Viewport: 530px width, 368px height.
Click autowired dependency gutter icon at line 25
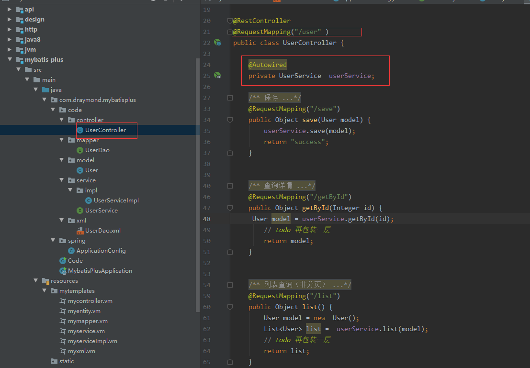(x=217, y=75)
